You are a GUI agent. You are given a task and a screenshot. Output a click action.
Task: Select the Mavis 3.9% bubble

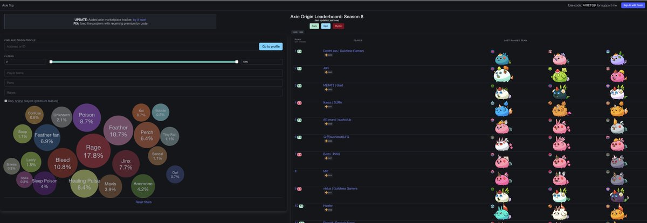coord(110,186)
